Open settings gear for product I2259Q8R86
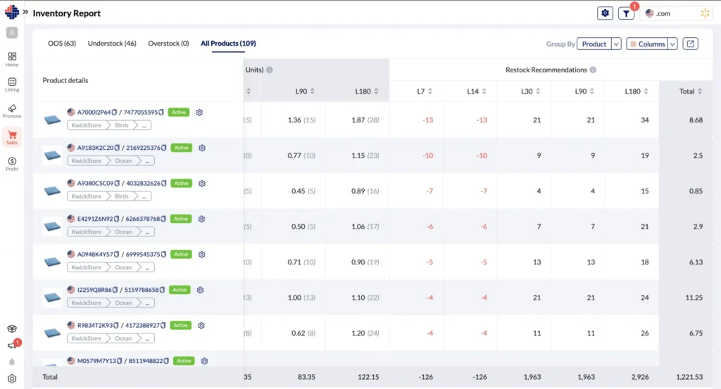 (x=200, y=290)
